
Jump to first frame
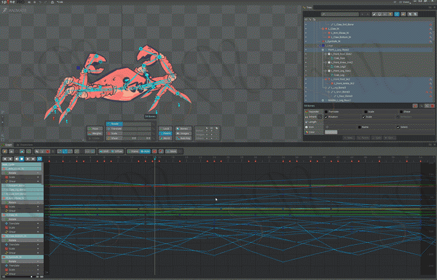tap(5, 159)
